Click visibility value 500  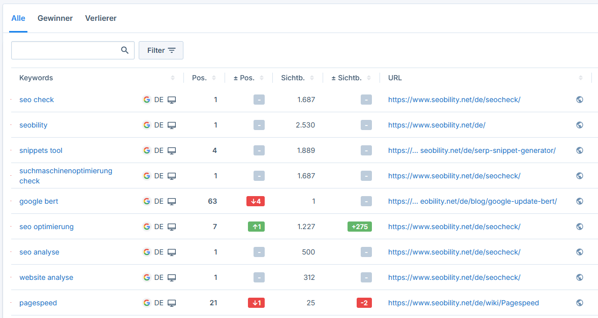tap(308, 252)
